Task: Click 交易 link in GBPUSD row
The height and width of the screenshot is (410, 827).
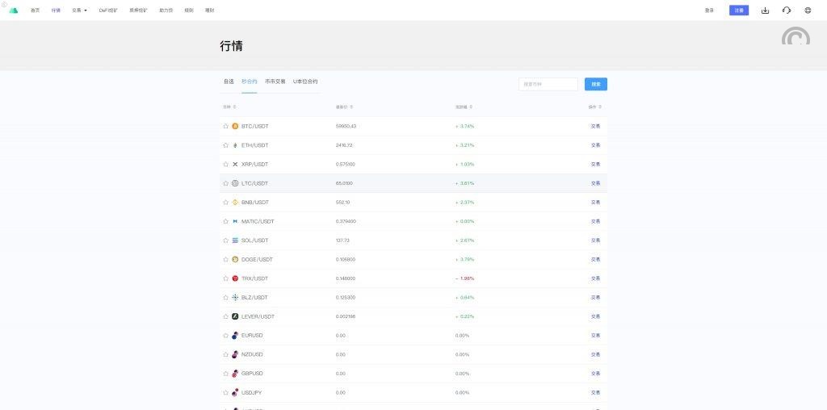Action: point(595,373)
